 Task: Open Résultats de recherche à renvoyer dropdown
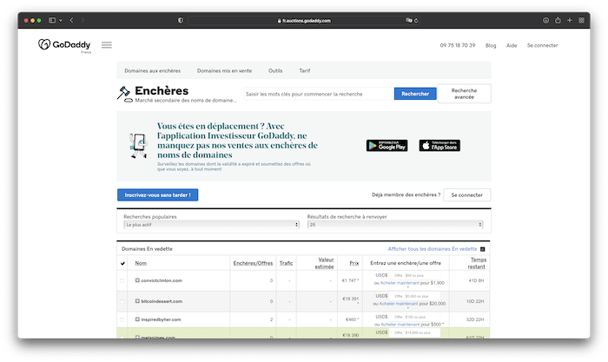pos(399,224)
